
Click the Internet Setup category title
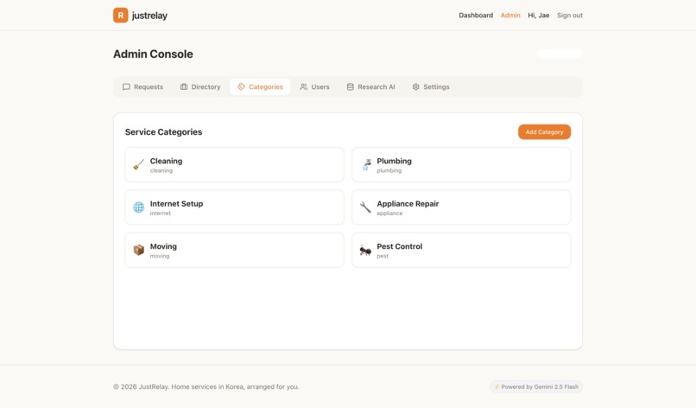point(176,203)
